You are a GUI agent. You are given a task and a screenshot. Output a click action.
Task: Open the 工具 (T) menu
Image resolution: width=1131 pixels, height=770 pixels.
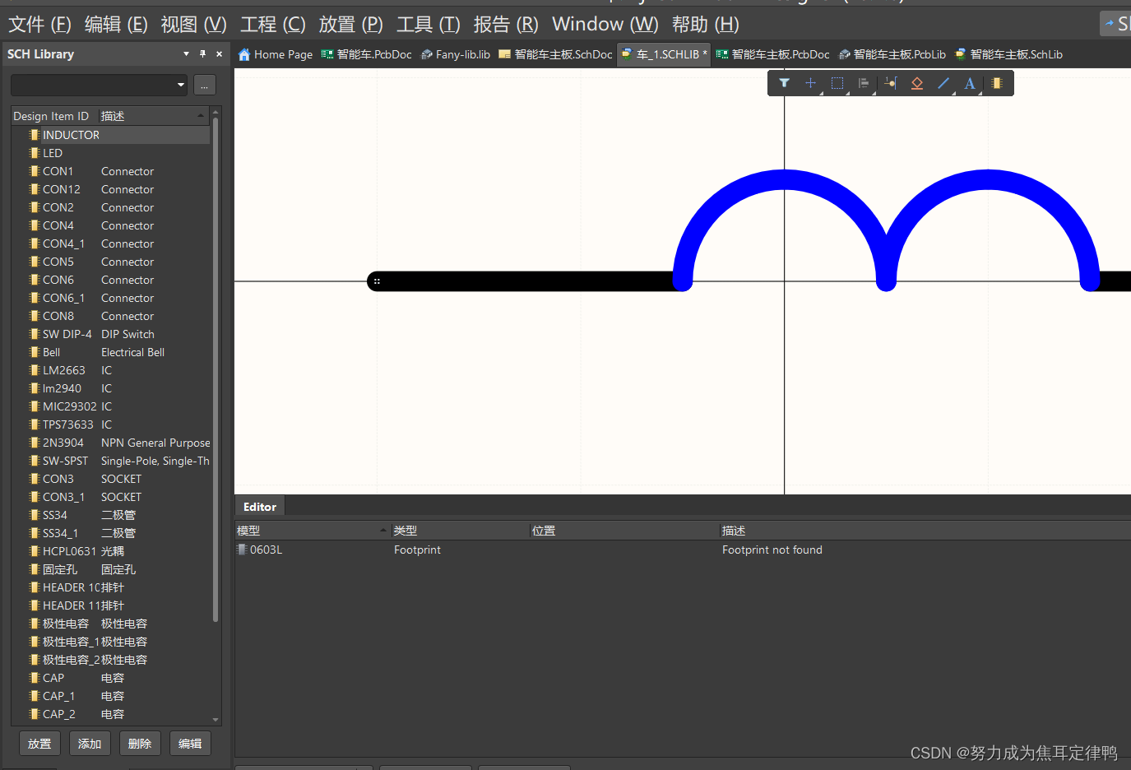[428, 25]
